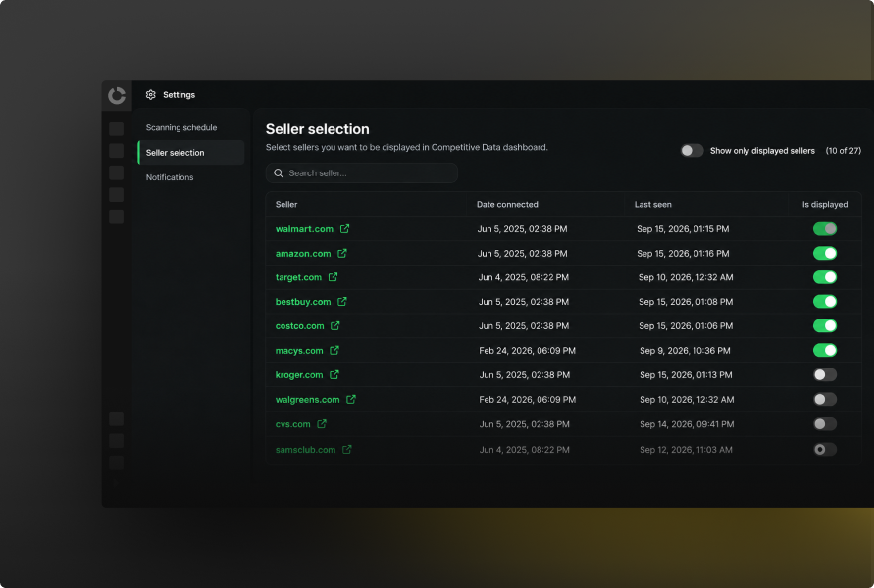
Task: Visit the target.com seller link
Action: [x=298, y=277]
